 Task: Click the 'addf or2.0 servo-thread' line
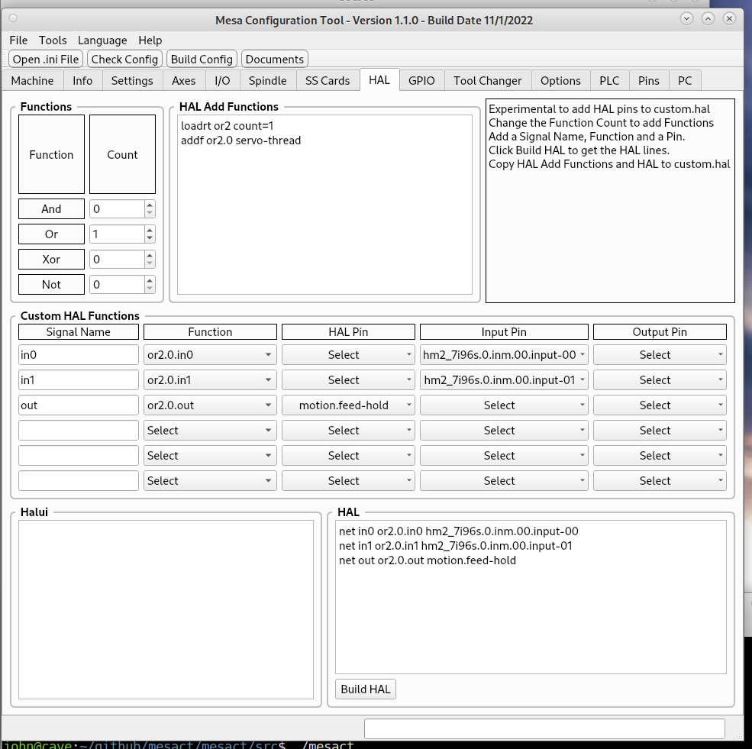[240, 140]
